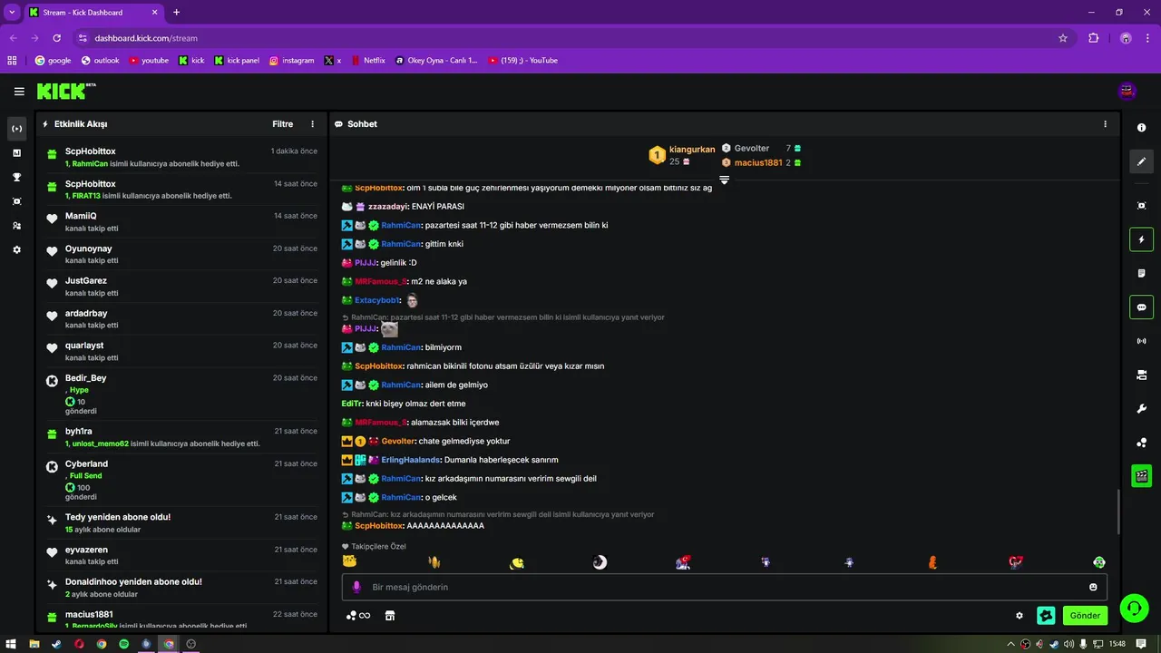The image size is (1161, 653).
Task: Click zzazadayi username in chat
Action: (388, 207)
